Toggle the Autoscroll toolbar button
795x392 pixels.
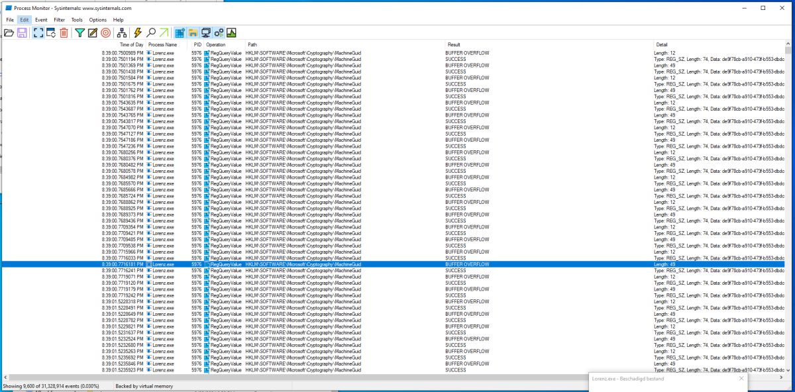point(51,32)
